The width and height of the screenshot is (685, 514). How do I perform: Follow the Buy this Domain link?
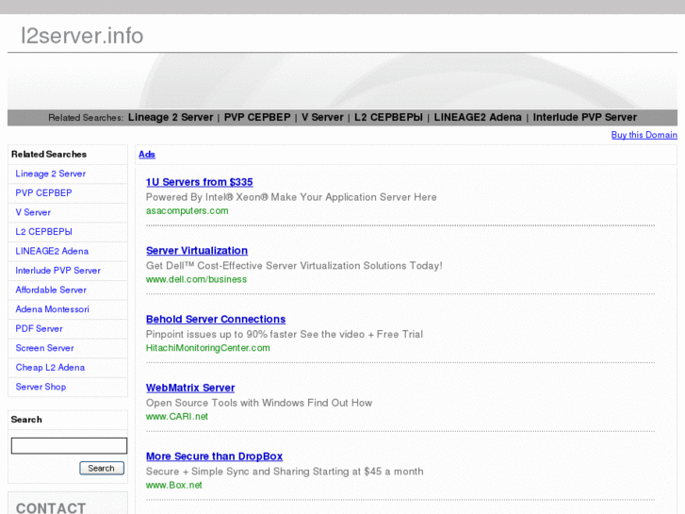[644, 135]
